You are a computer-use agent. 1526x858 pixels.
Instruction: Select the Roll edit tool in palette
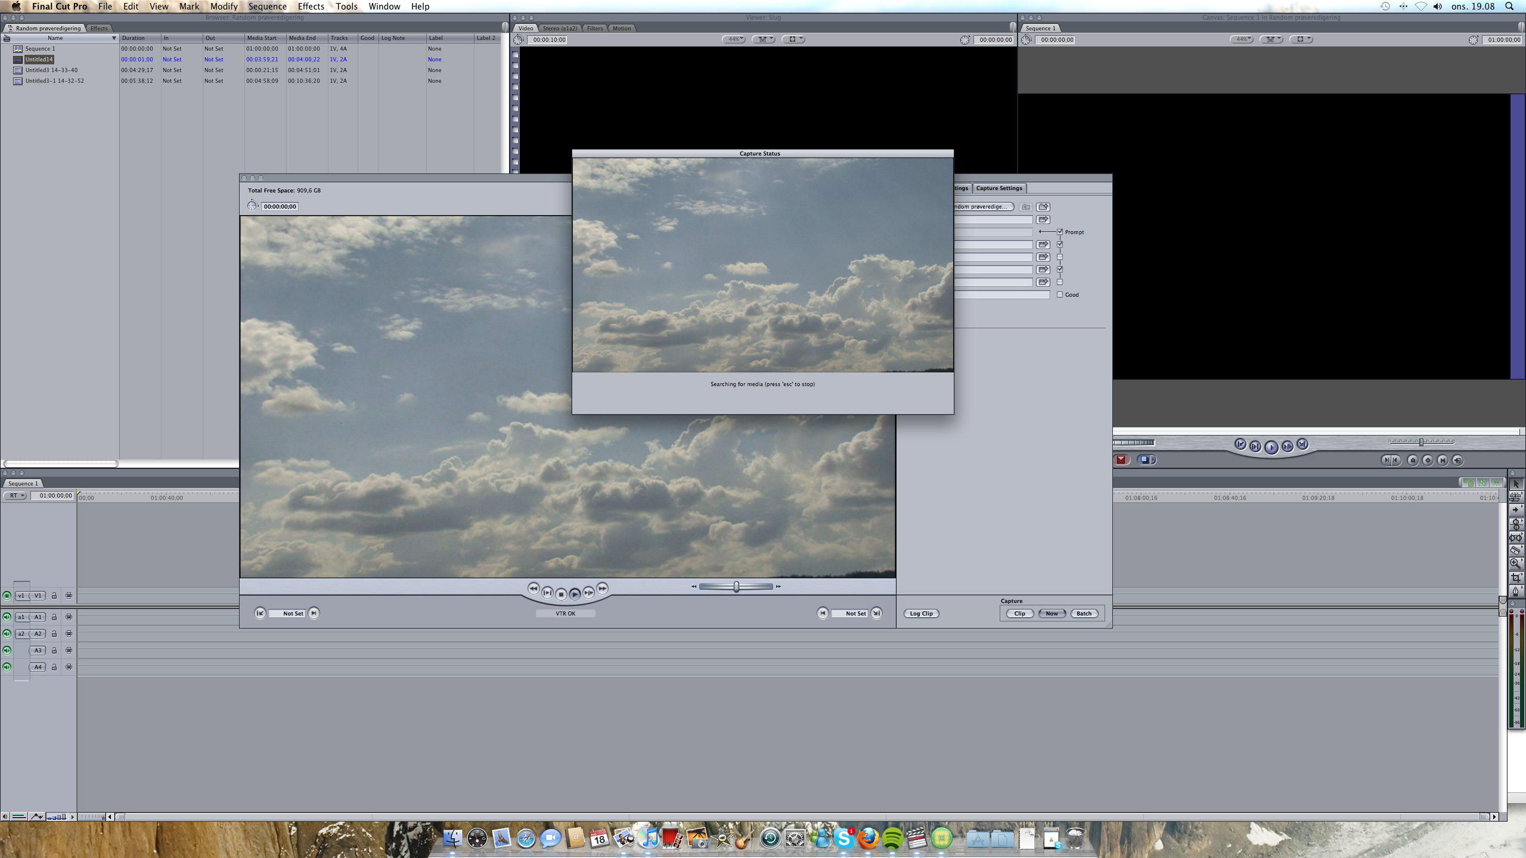tap(1516, 524)
